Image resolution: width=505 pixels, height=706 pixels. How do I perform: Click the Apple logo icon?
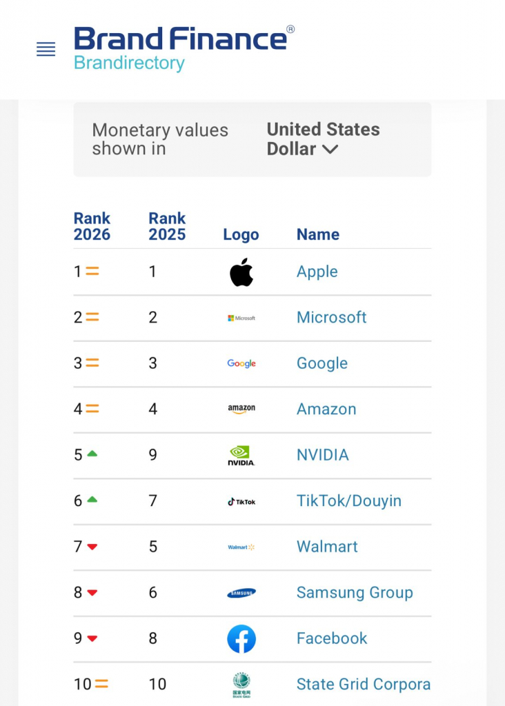tap(241, 272)
